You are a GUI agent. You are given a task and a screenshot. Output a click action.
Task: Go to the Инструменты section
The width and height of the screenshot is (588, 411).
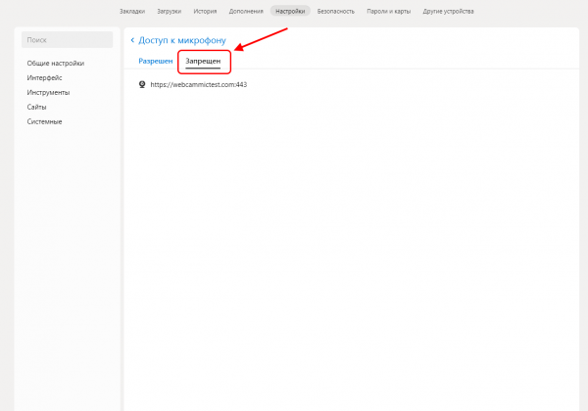pos(48,92)
